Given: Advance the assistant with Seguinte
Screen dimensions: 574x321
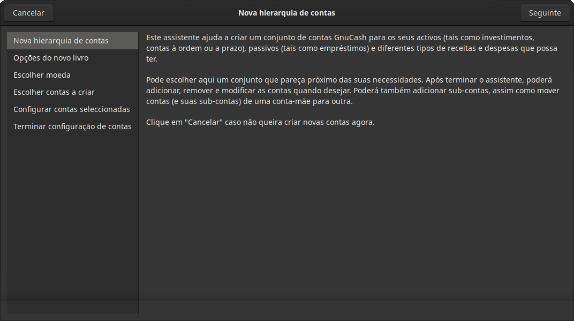Looking at the screenshot, I should tap(545, 12).
